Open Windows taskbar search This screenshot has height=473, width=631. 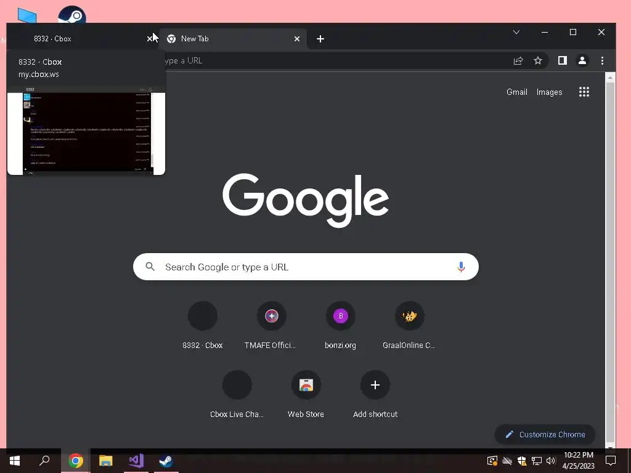[44, 461]
